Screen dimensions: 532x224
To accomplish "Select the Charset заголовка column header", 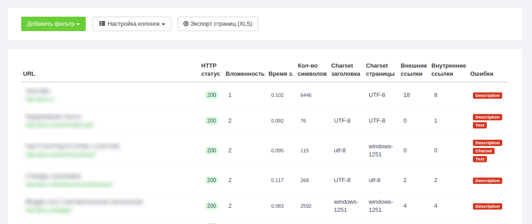I will coord(345,70).
